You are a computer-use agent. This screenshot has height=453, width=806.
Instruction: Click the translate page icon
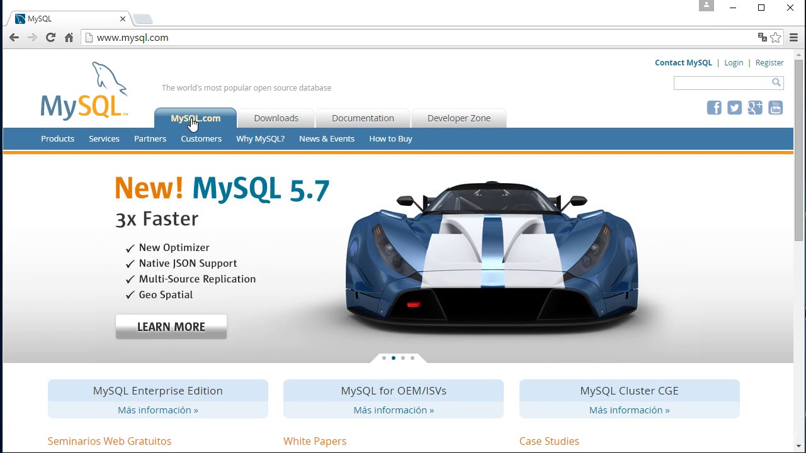762,38
